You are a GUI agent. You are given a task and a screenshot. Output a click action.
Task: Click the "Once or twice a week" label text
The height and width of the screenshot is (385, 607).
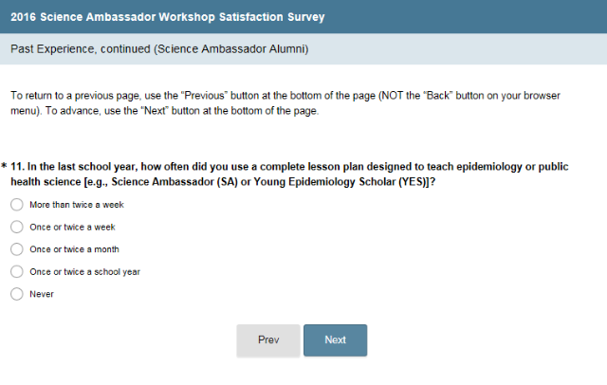(x=73, y=228)
